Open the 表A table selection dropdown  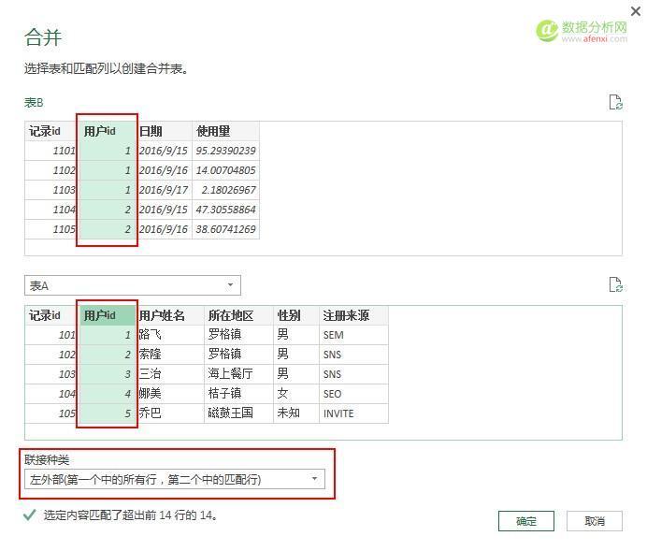pyautogui.click(x=133, y=285)
